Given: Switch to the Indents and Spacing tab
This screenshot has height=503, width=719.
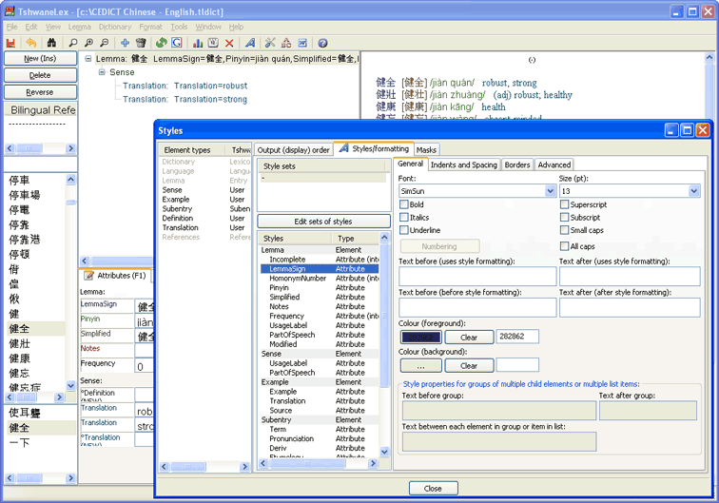Looking at the screenshot, I should [x=463, y=164].
